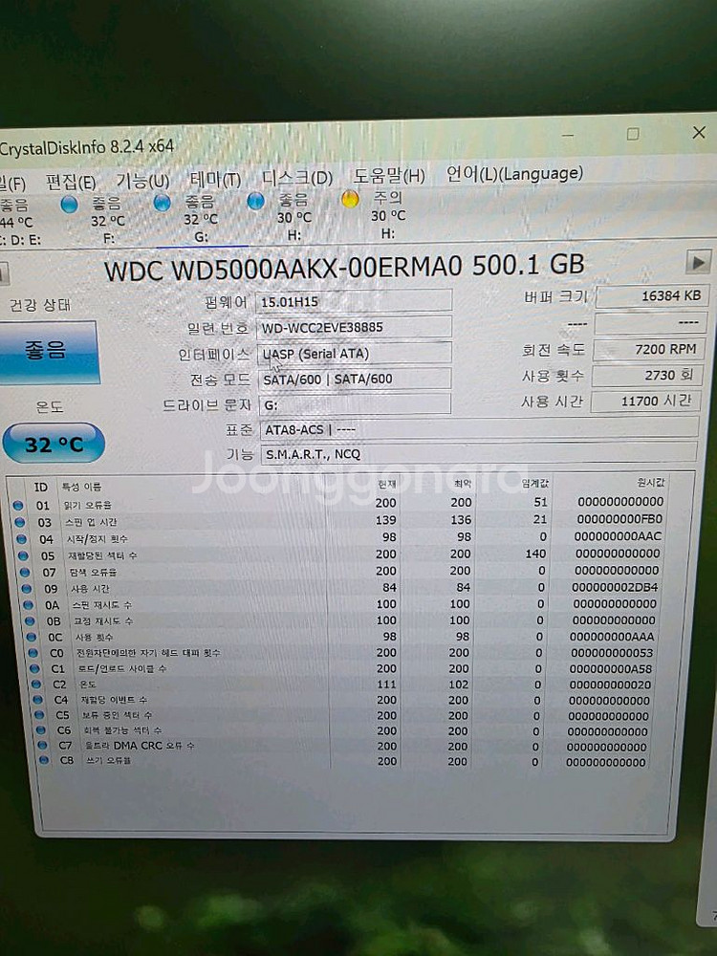The height and width of the screenshot is (956, 717).
Task: Open the 디스크(D) menu
Action: [x=297, y=178]
